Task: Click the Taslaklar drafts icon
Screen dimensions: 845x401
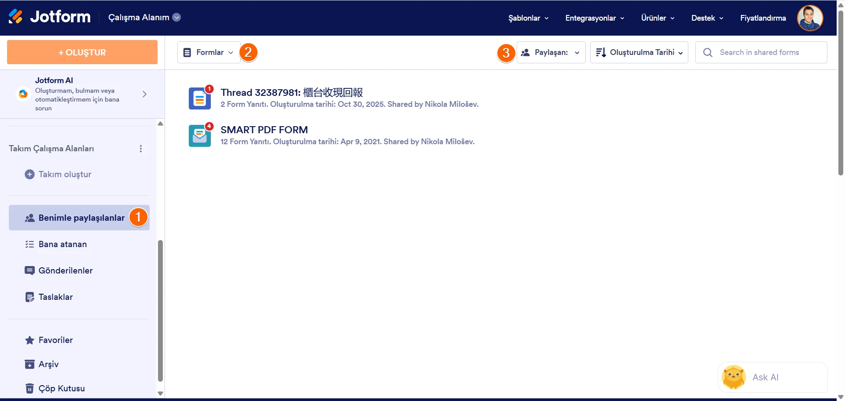Action: tap(29, 297)
